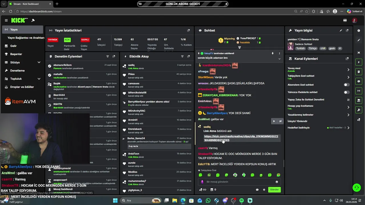The height and width of the screenshot is (205, 365).
Task: Expand the Topluluk sidebar section
Action: point(39,79)
